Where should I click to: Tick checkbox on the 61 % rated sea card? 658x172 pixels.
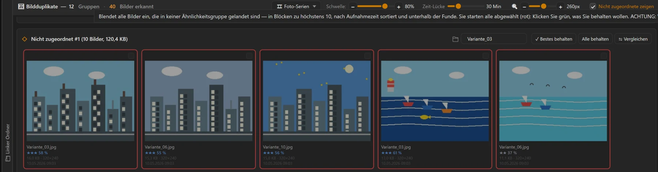click(x=485, y=56)
